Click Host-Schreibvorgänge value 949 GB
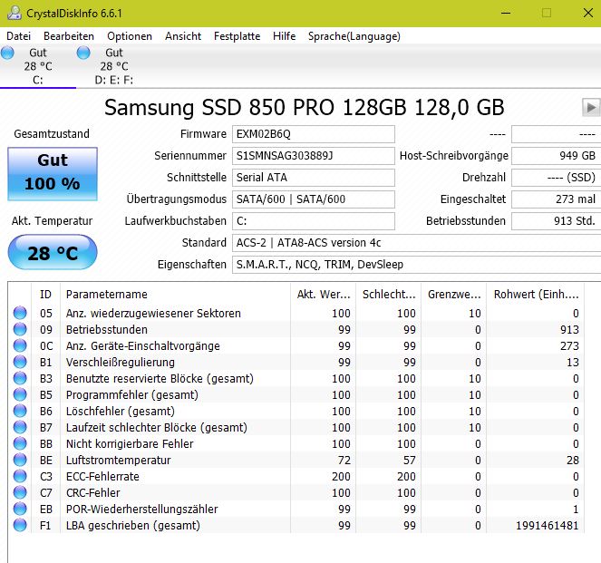The width and height of the screenshot is (601, 563). click(x=556, y=156)
